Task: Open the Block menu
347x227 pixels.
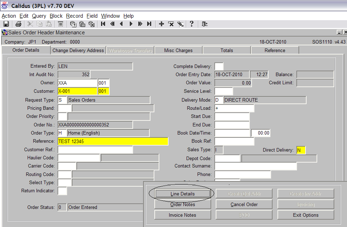Action: pyautogui.click(x=56, y=16)
